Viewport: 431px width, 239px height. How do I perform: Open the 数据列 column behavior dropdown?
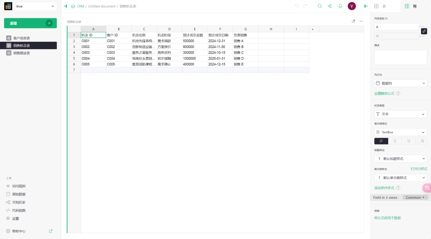[x=400, y=83]
